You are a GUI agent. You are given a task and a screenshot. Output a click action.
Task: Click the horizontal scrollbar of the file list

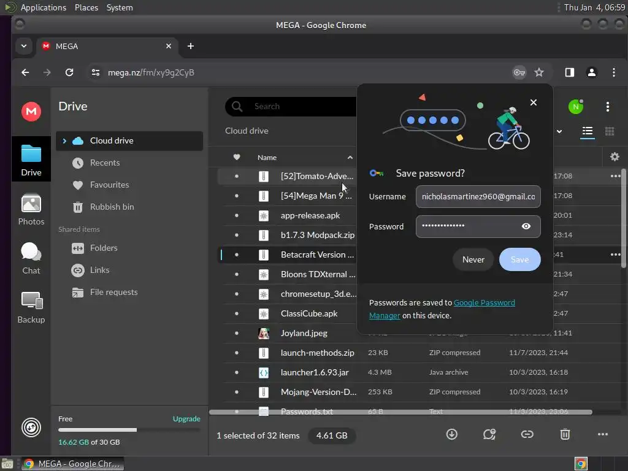[x=400, y=412]
